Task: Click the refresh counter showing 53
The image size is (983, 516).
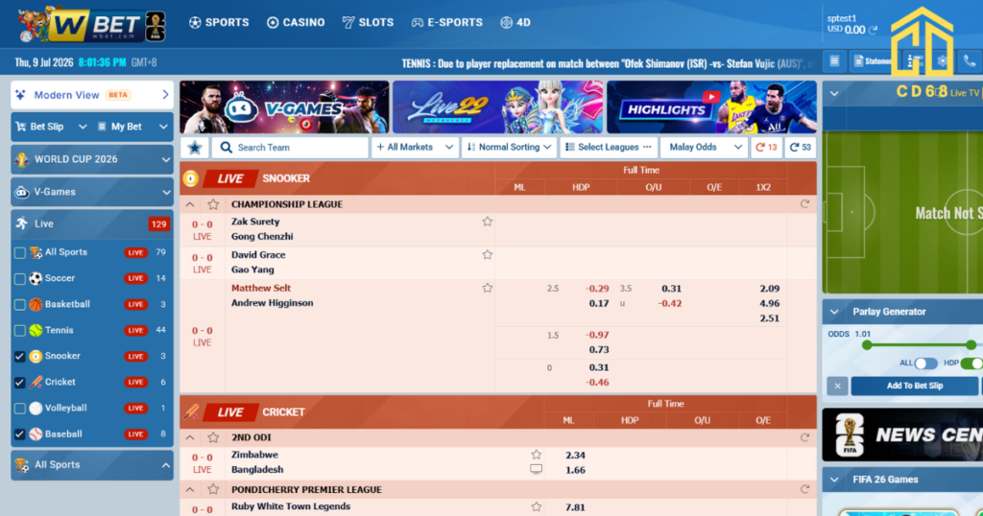Action: [x=800, y=147]
